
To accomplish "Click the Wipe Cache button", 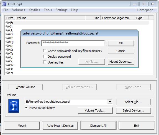I will 134,87.
